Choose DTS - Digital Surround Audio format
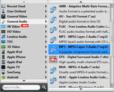Viewport: 114px width, 92px height. click(x=79, y=60)
